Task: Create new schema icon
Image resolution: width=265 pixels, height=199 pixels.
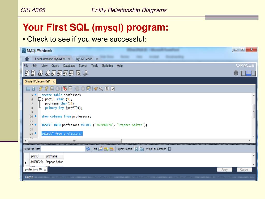Action: coord(48,73)
